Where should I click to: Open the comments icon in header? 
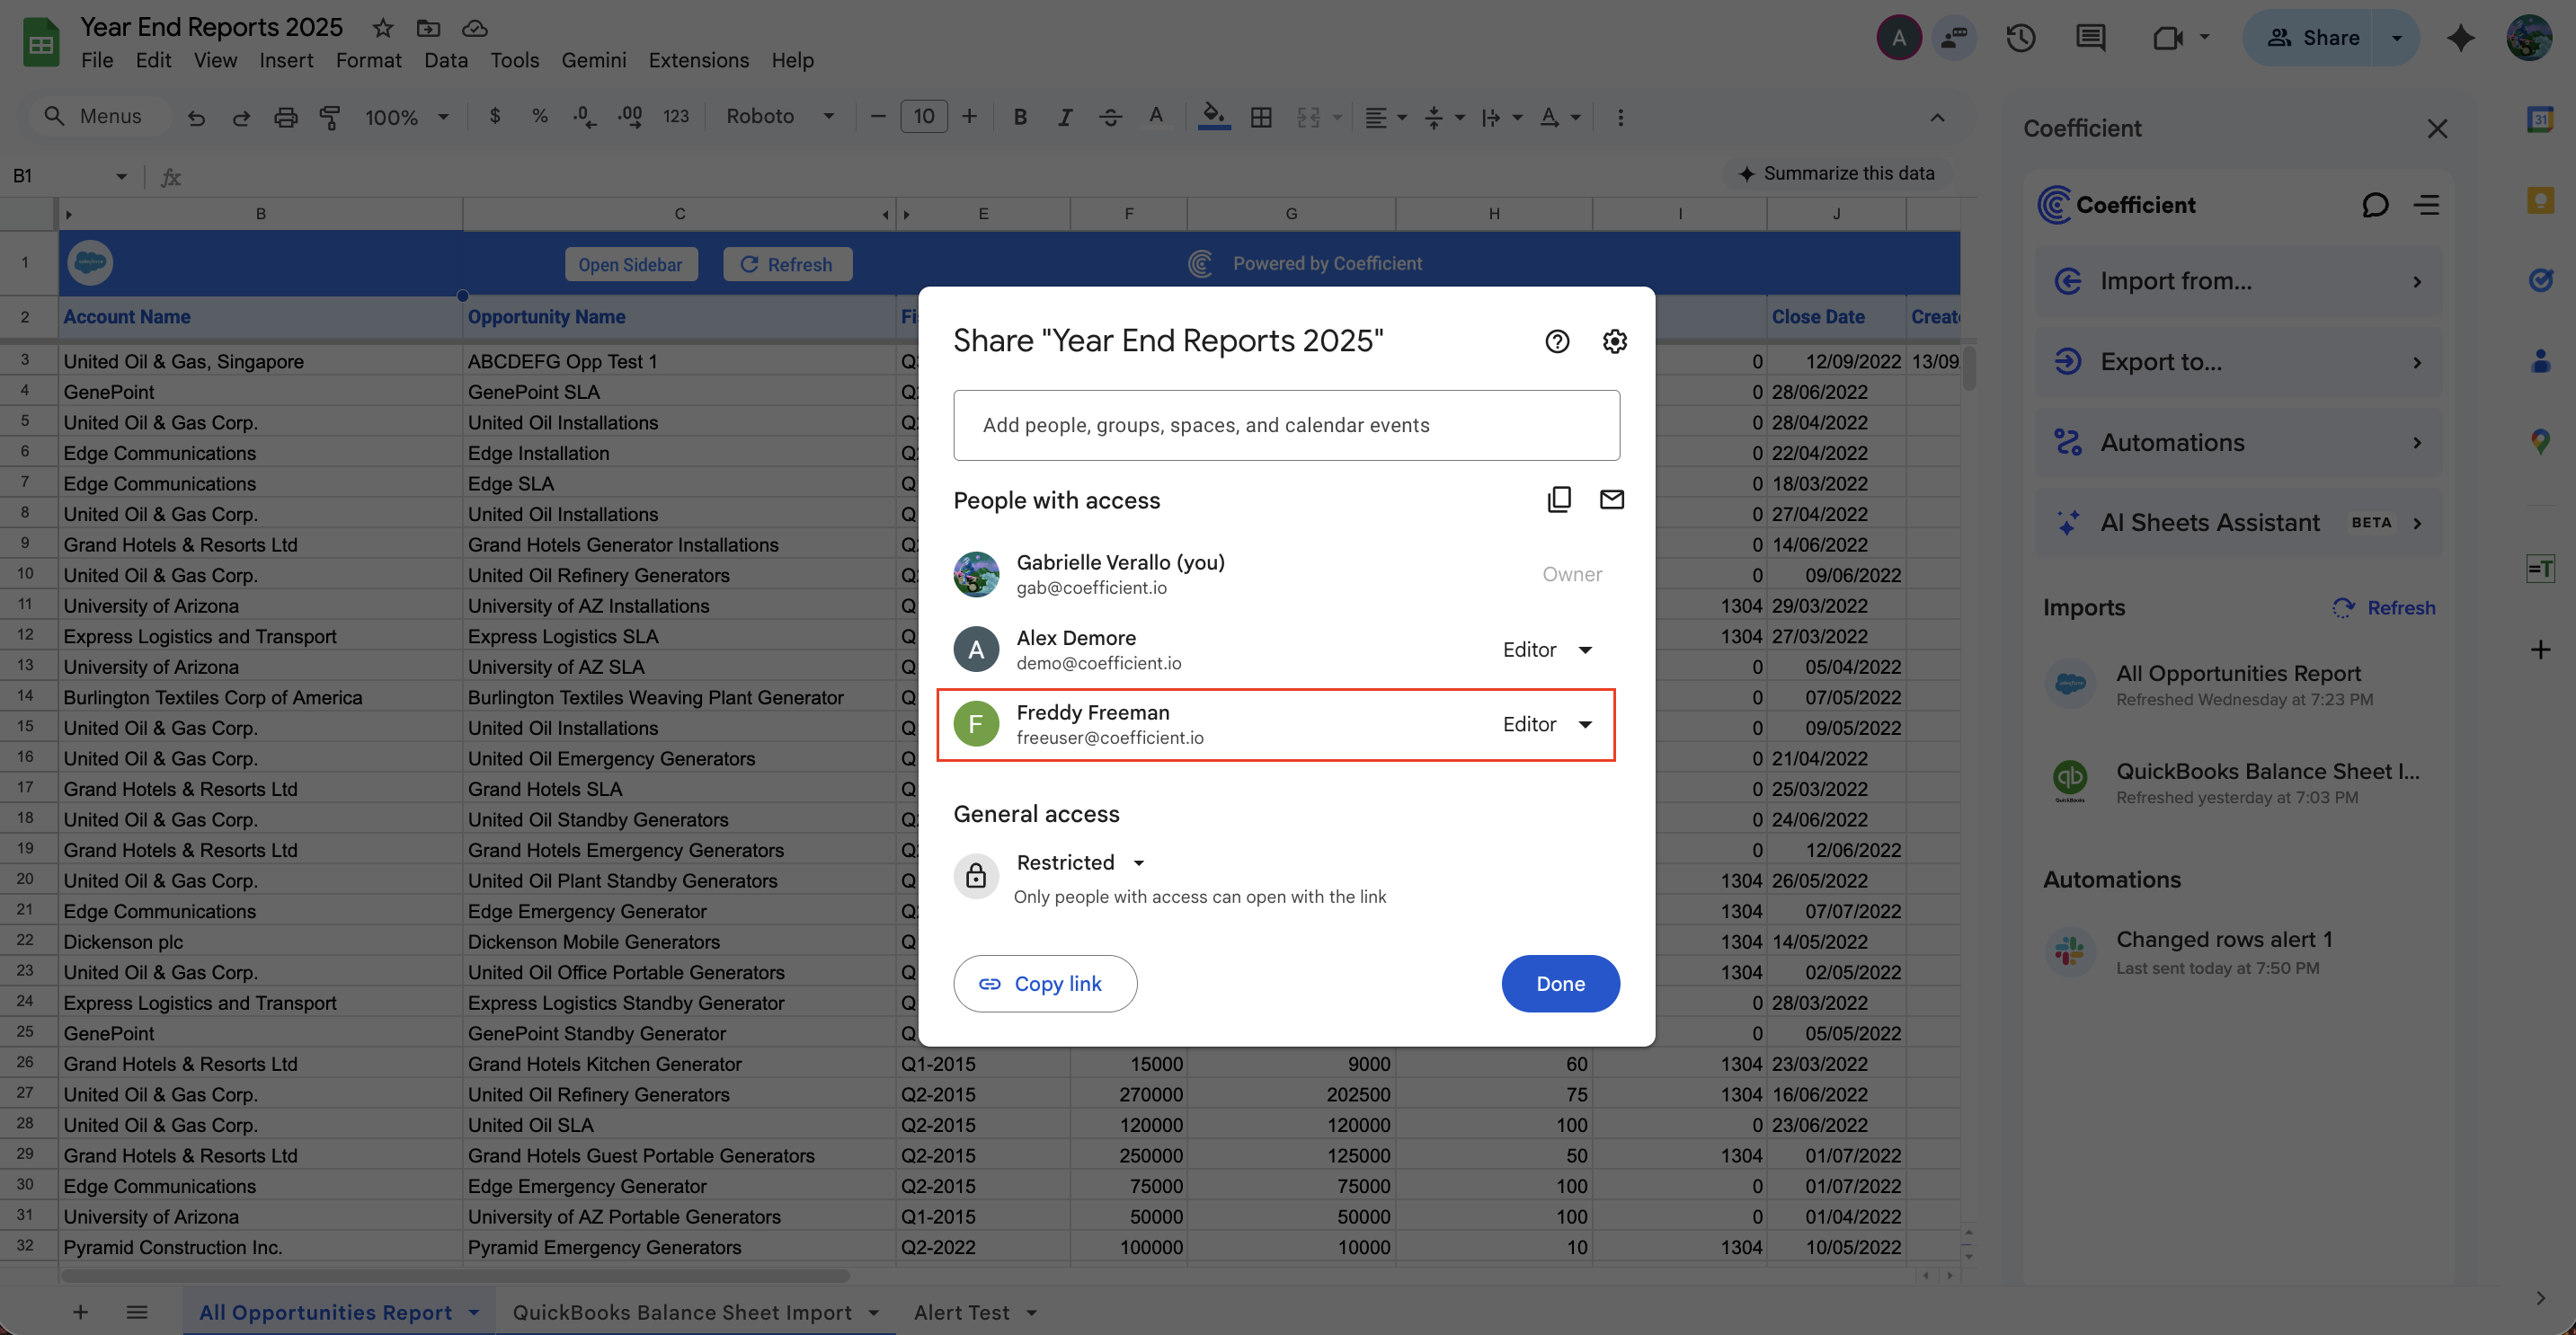point(2090,38)
